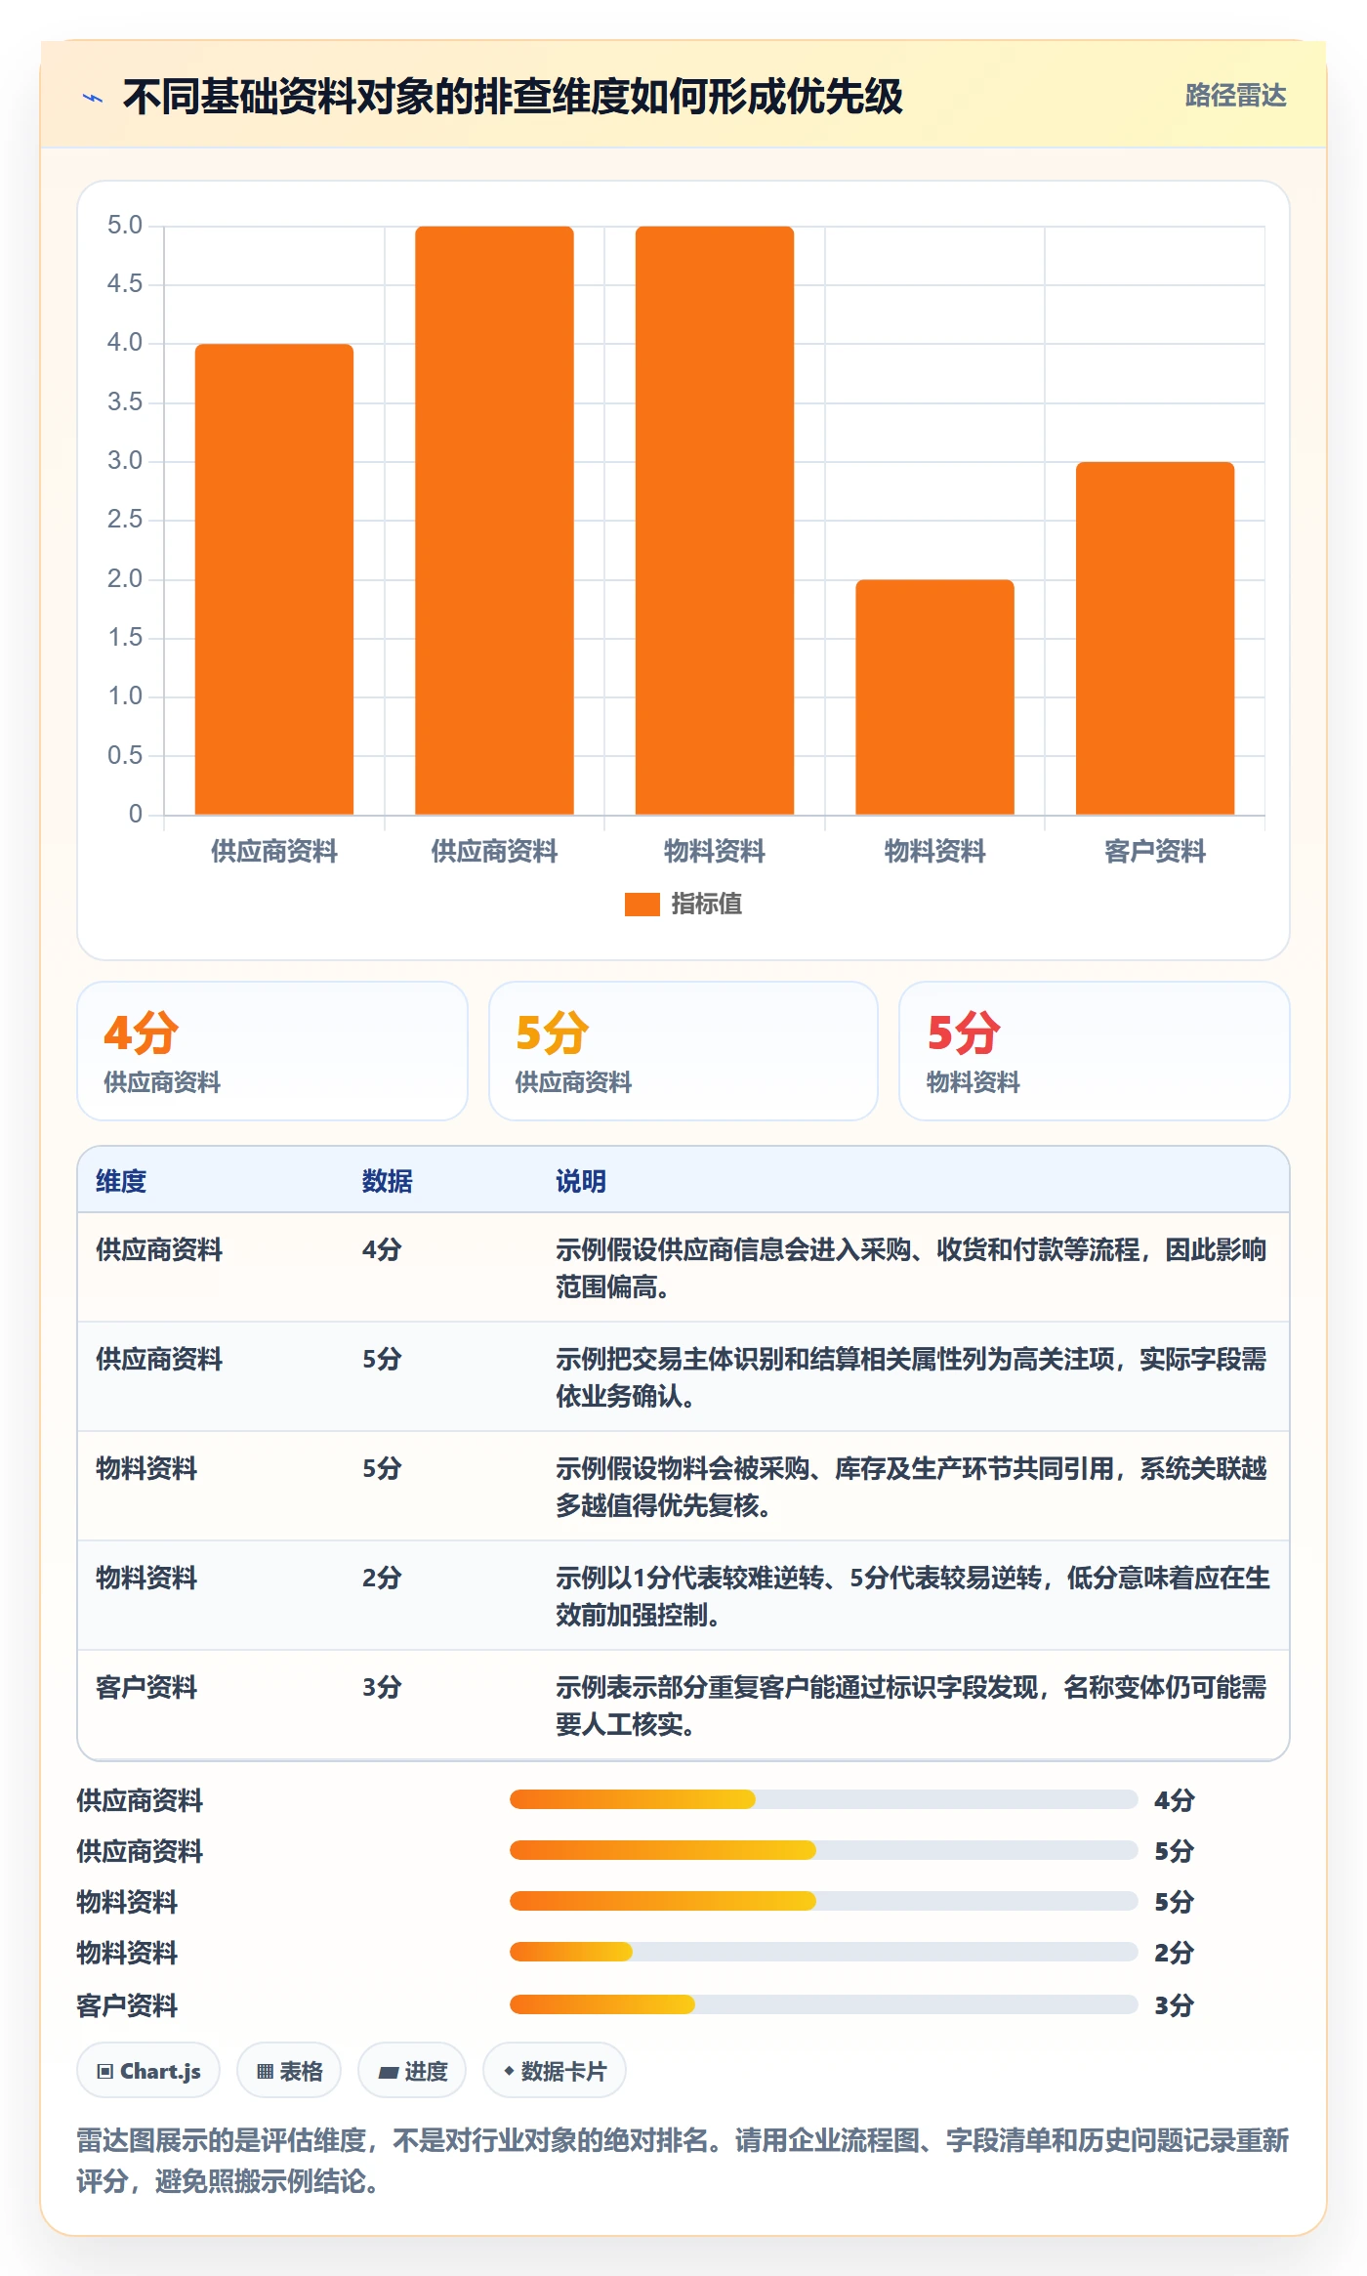
Task: Click description starting 示例假设供应商信息会进入采购
Action: pyautogui.click(x=912, y=1268)
